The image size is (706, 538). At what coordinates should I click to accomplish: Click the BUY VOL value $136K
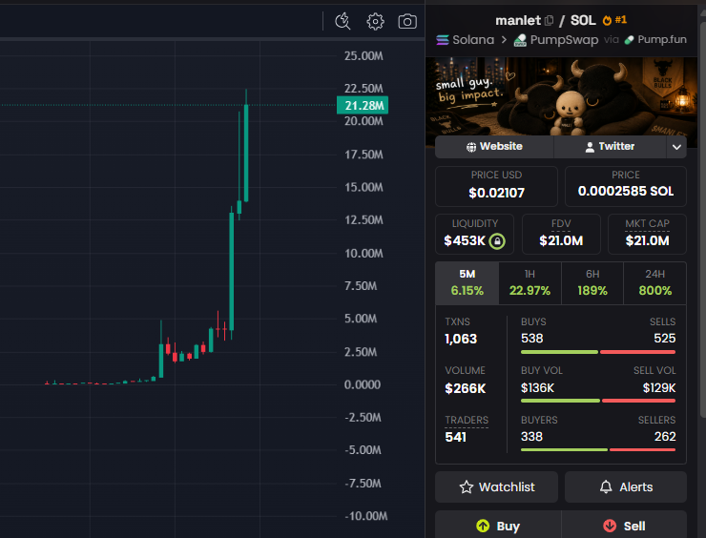(x=537, y=388)
